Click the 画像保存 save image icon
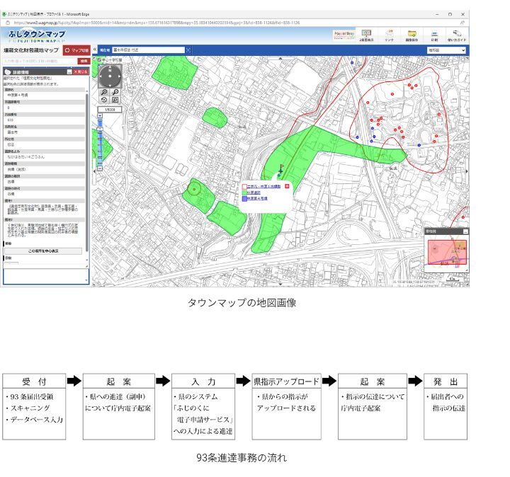 click(x=412, y=35)
